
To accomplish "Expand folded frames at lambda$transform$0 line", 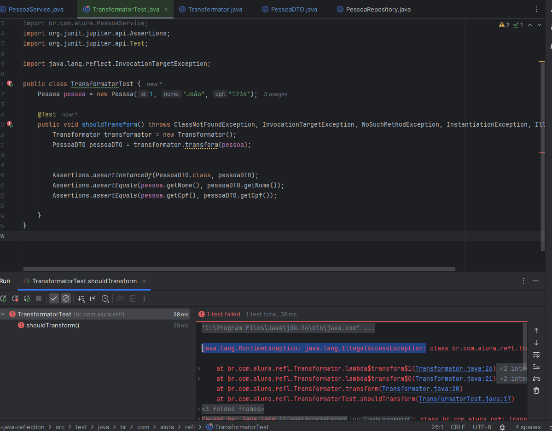I will click(199, 379).
